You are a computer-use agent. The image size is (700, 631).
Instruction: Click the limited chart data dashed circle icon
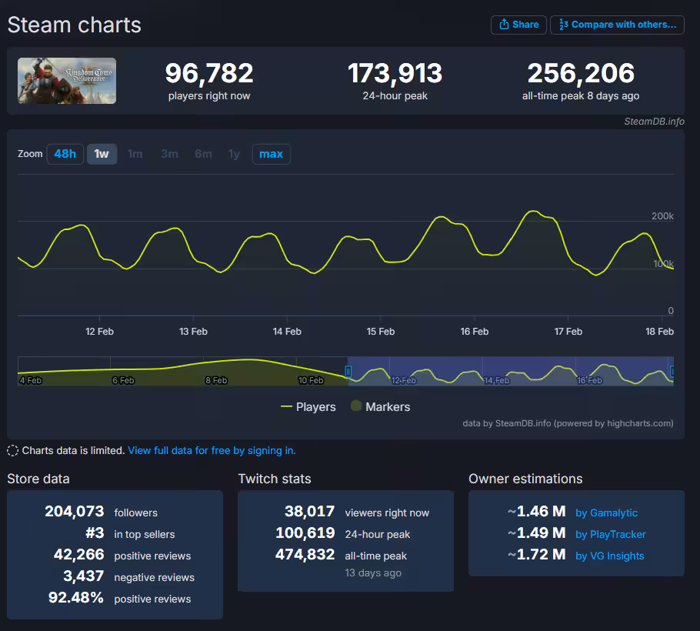[12, 451]
